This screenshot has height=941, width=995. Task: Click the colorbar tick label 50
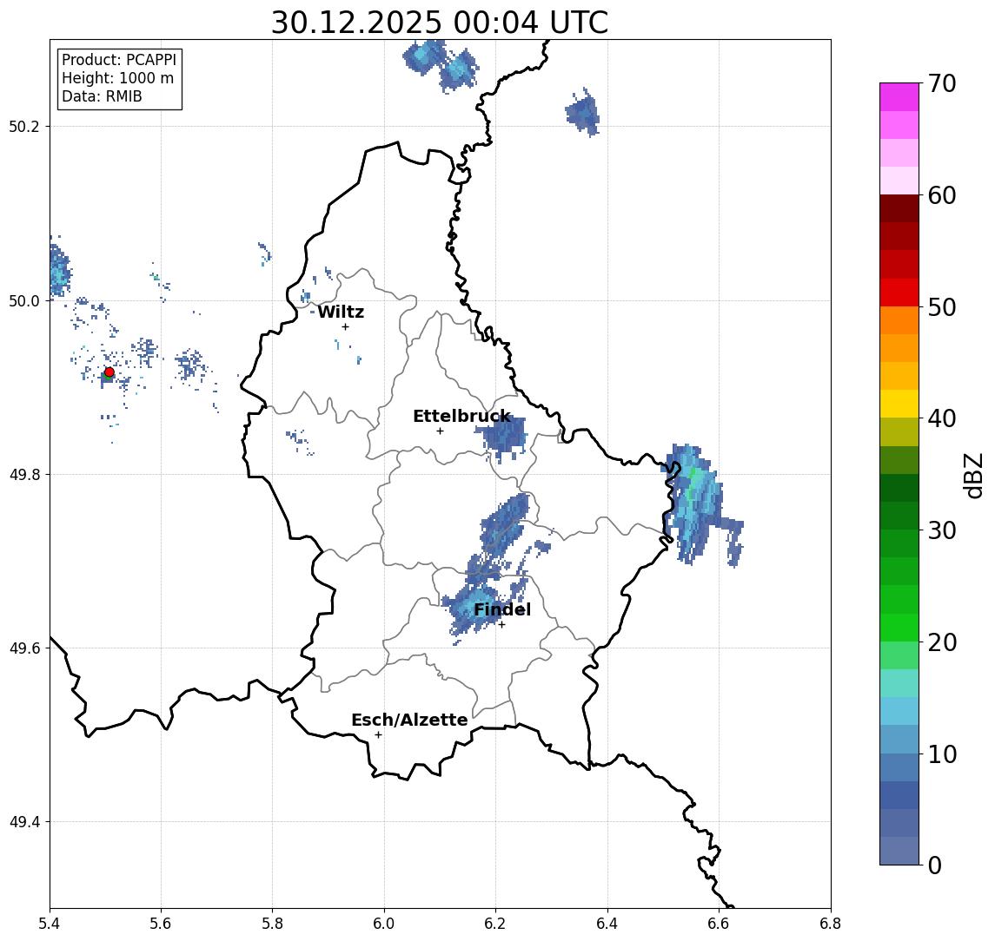(942, 307)
